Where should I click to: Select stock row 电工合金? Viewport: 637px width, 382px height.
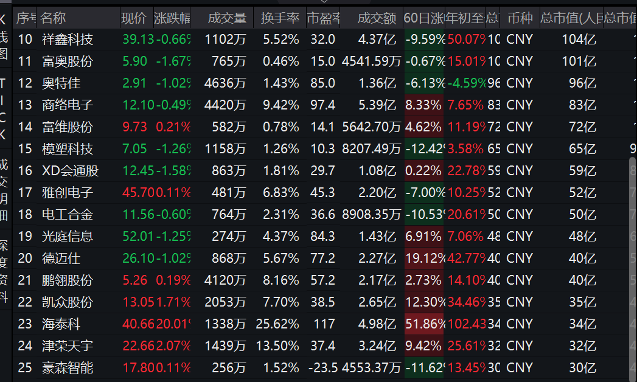point(325,214)
